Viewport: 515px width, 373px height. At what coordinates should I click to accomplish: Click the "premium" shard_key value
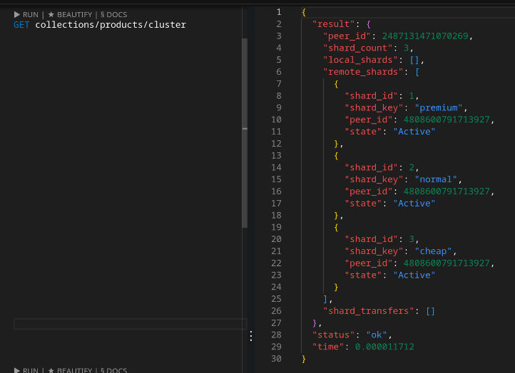439,108
